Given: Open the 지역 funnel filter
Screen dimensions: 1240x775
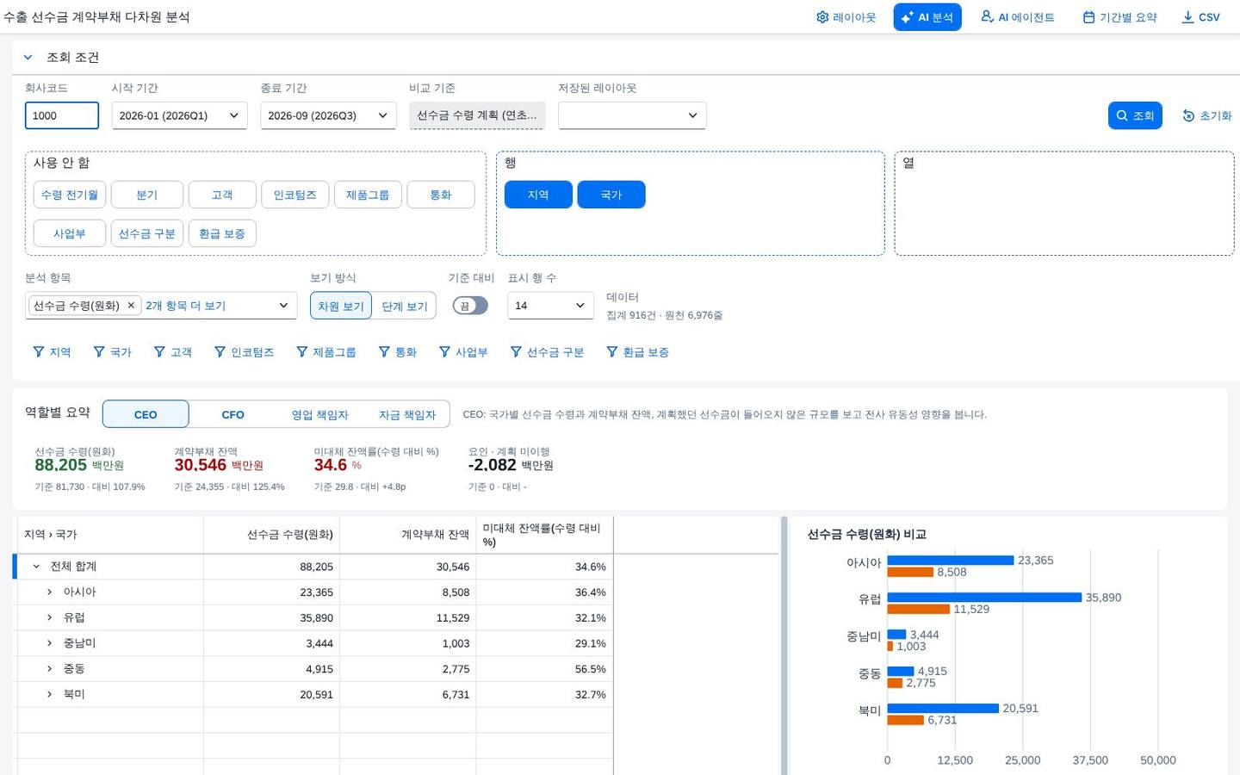Looking at the screenshot, I should [x=52, y=352].
